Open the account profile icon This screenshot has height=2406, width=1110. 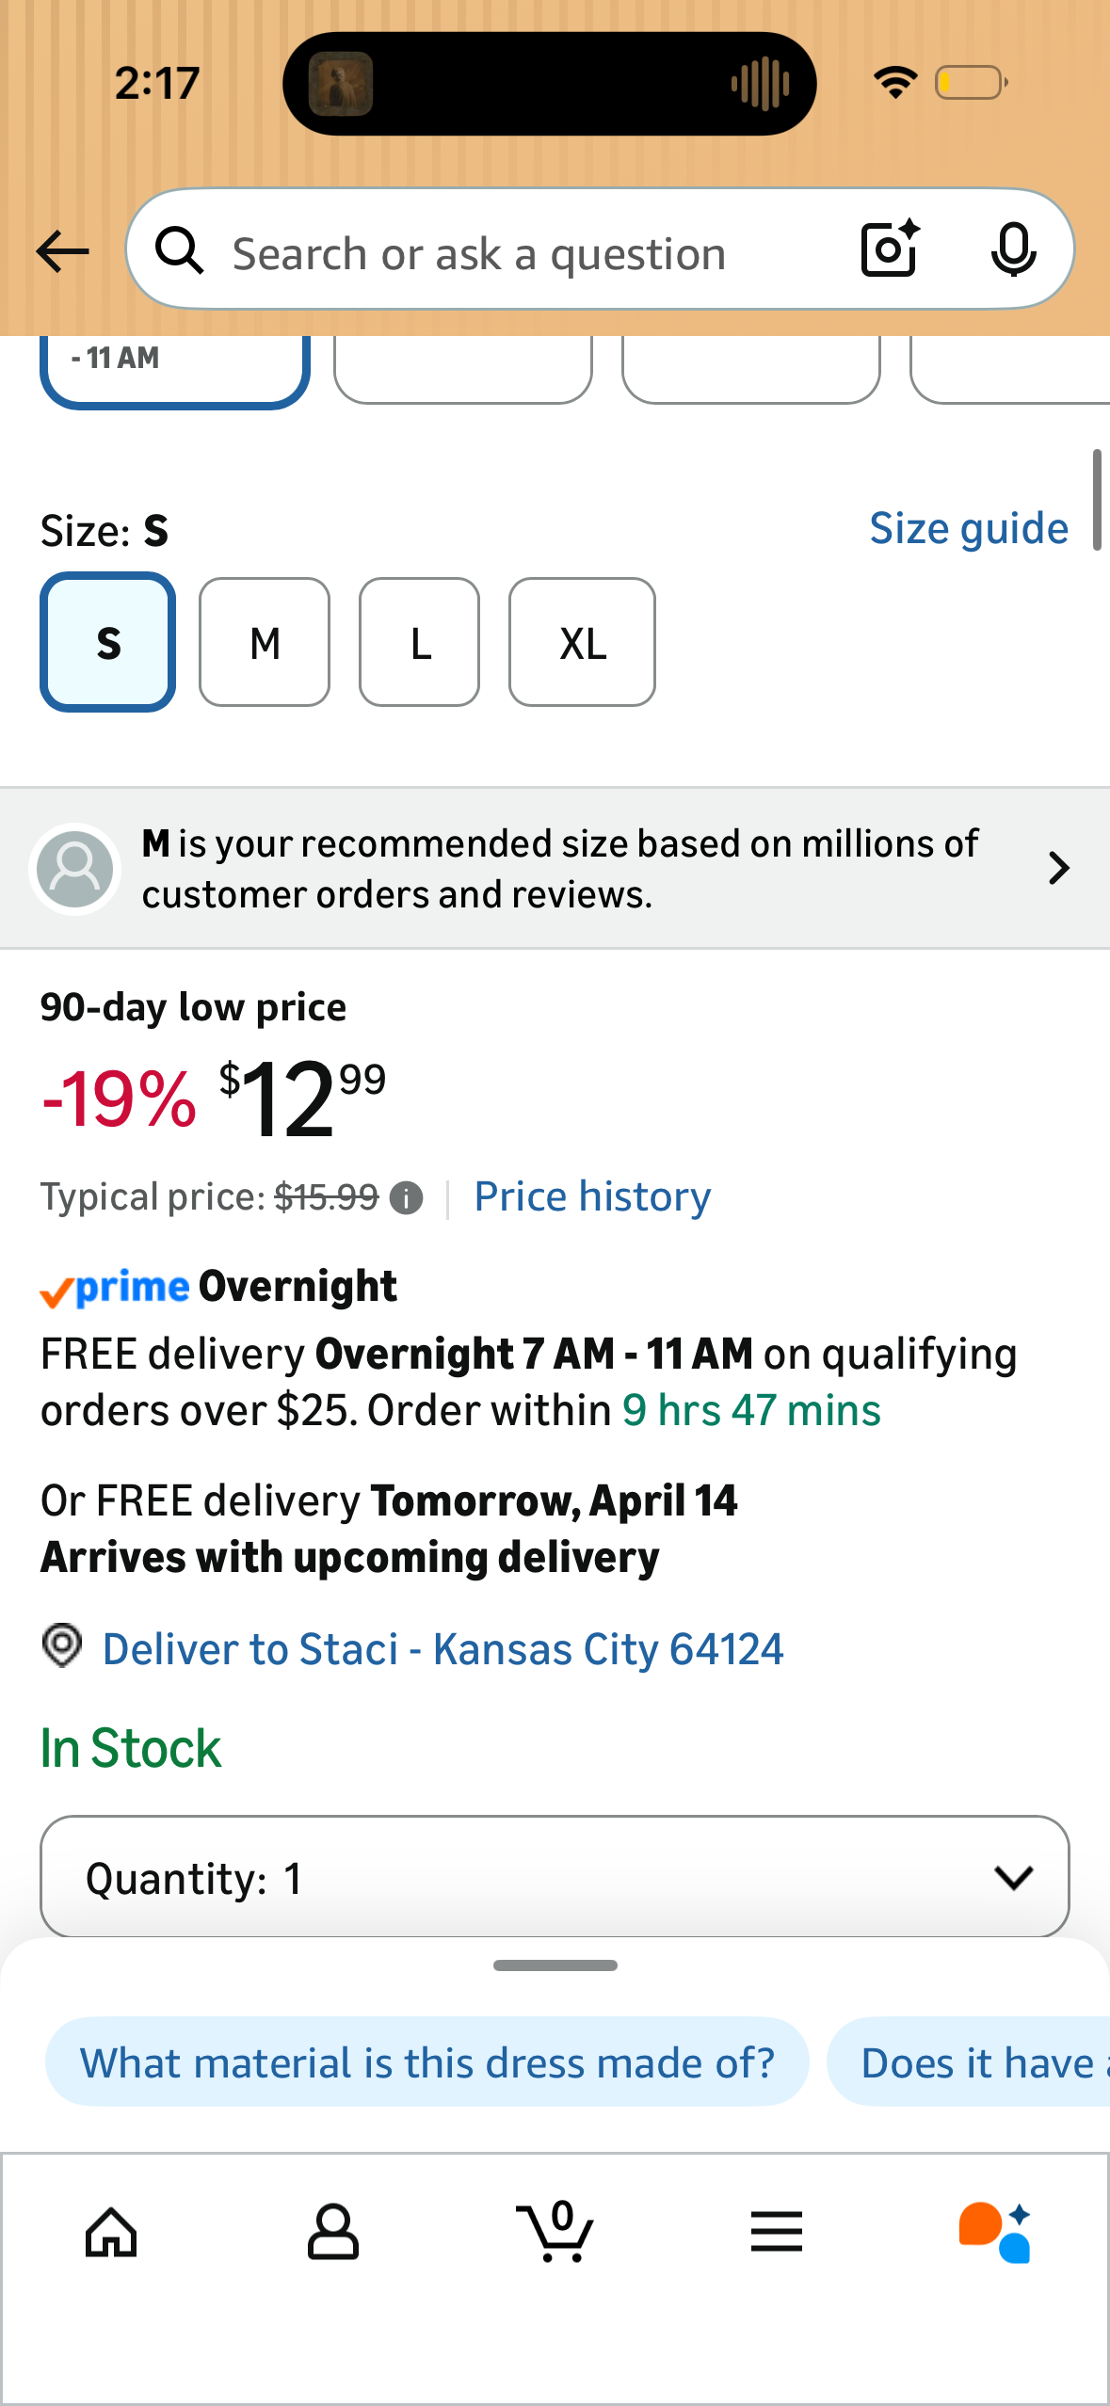click(333, 2232)
